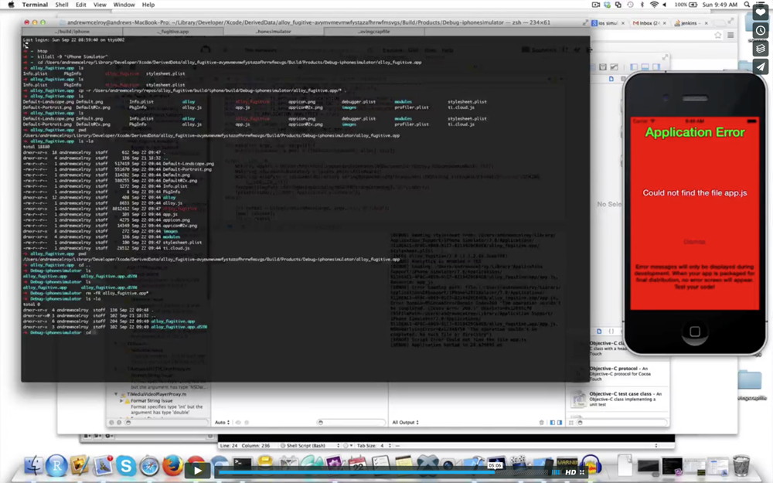
Task: Click the iPhone simulator home button
Action: pyautogui.click(x=695, y=332)
